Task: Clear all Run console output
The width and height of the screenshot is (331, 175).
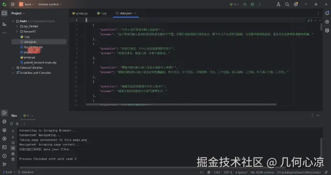Action: click(x=13, y=159)
